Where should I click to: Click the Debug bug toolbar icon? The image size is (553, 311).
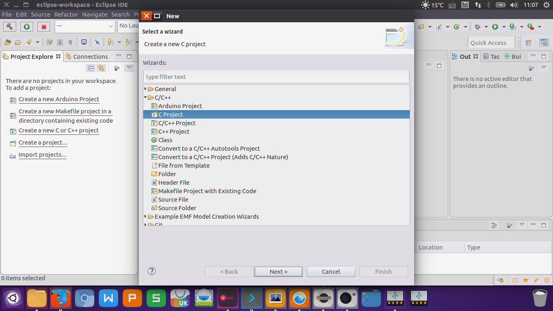pos(478,27)
